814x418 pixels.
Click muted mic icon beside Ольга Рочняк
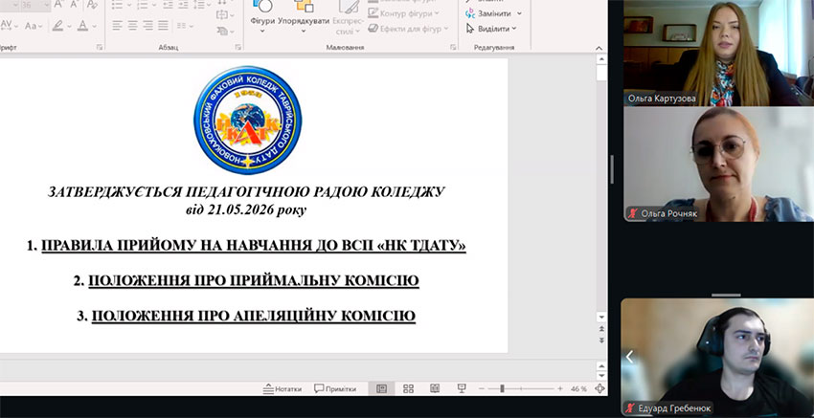632,213
